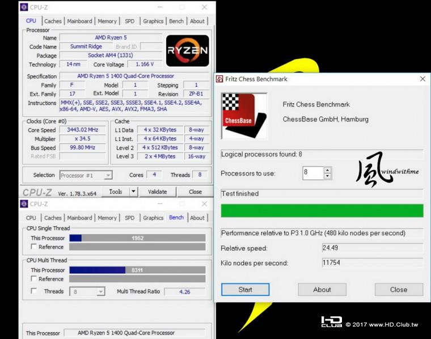Screen dimensions: 431x339
Task: Toggle the Threads checkbox in Bench window
Action: pos(33,291)
